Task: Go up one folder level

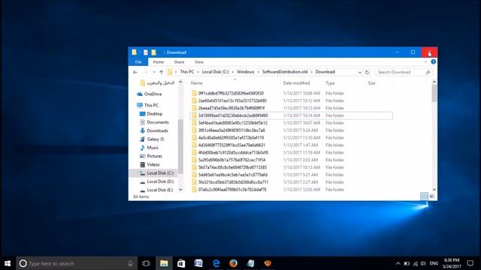Action: [x=162, y=72]
